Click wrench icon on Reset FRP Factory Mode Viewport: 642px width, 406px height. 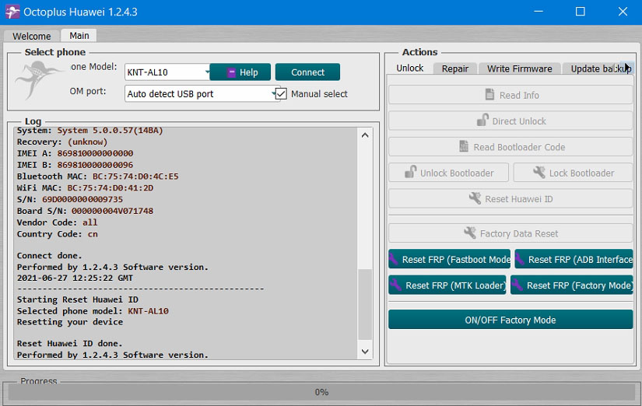[x=517, y=285]
